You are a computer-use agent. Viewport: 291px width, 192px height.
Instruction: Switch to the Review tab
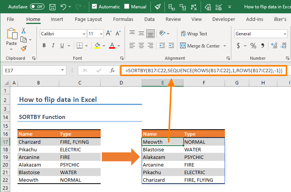[x=173, y=19]
